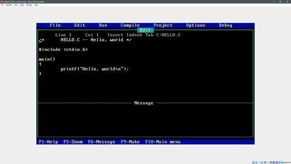The height and width of the screenshot is (164, 291).
Task: Click the "Indent" mode indicator
Action: pyautogui.click(x=135, y=35)
